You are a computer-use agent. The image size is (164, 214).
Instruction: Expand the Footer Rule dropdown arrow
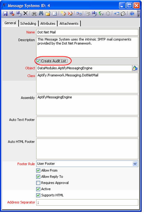point(135,164)
